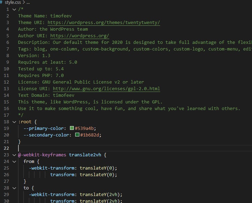Click the --primary-color property name
Image resolution: width=252 pixels, height=203 pixels.
click(x=44, y=128)
